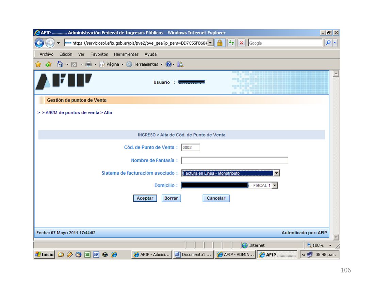This screenshot has width=373, height=283.
Task: Click the Aceptar button
Action: pos(145,198)
